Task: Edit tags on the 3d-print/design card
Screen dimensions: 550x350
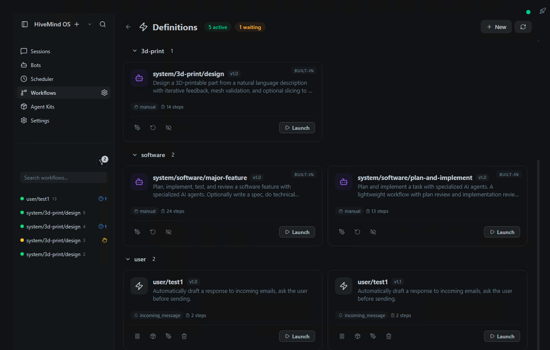Action: 137,127
